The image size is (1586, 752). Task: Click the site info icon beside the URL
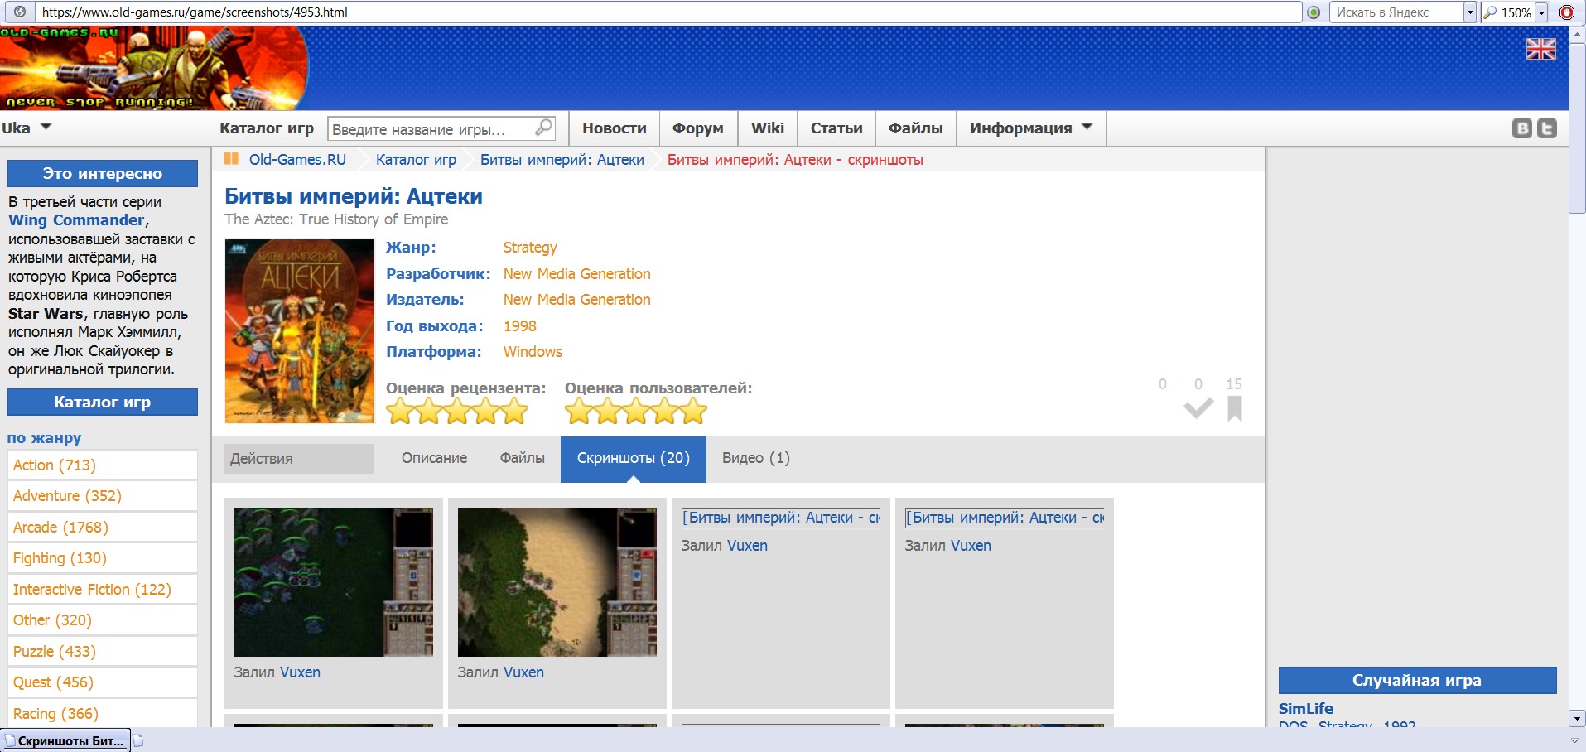[x=20, y=12]
